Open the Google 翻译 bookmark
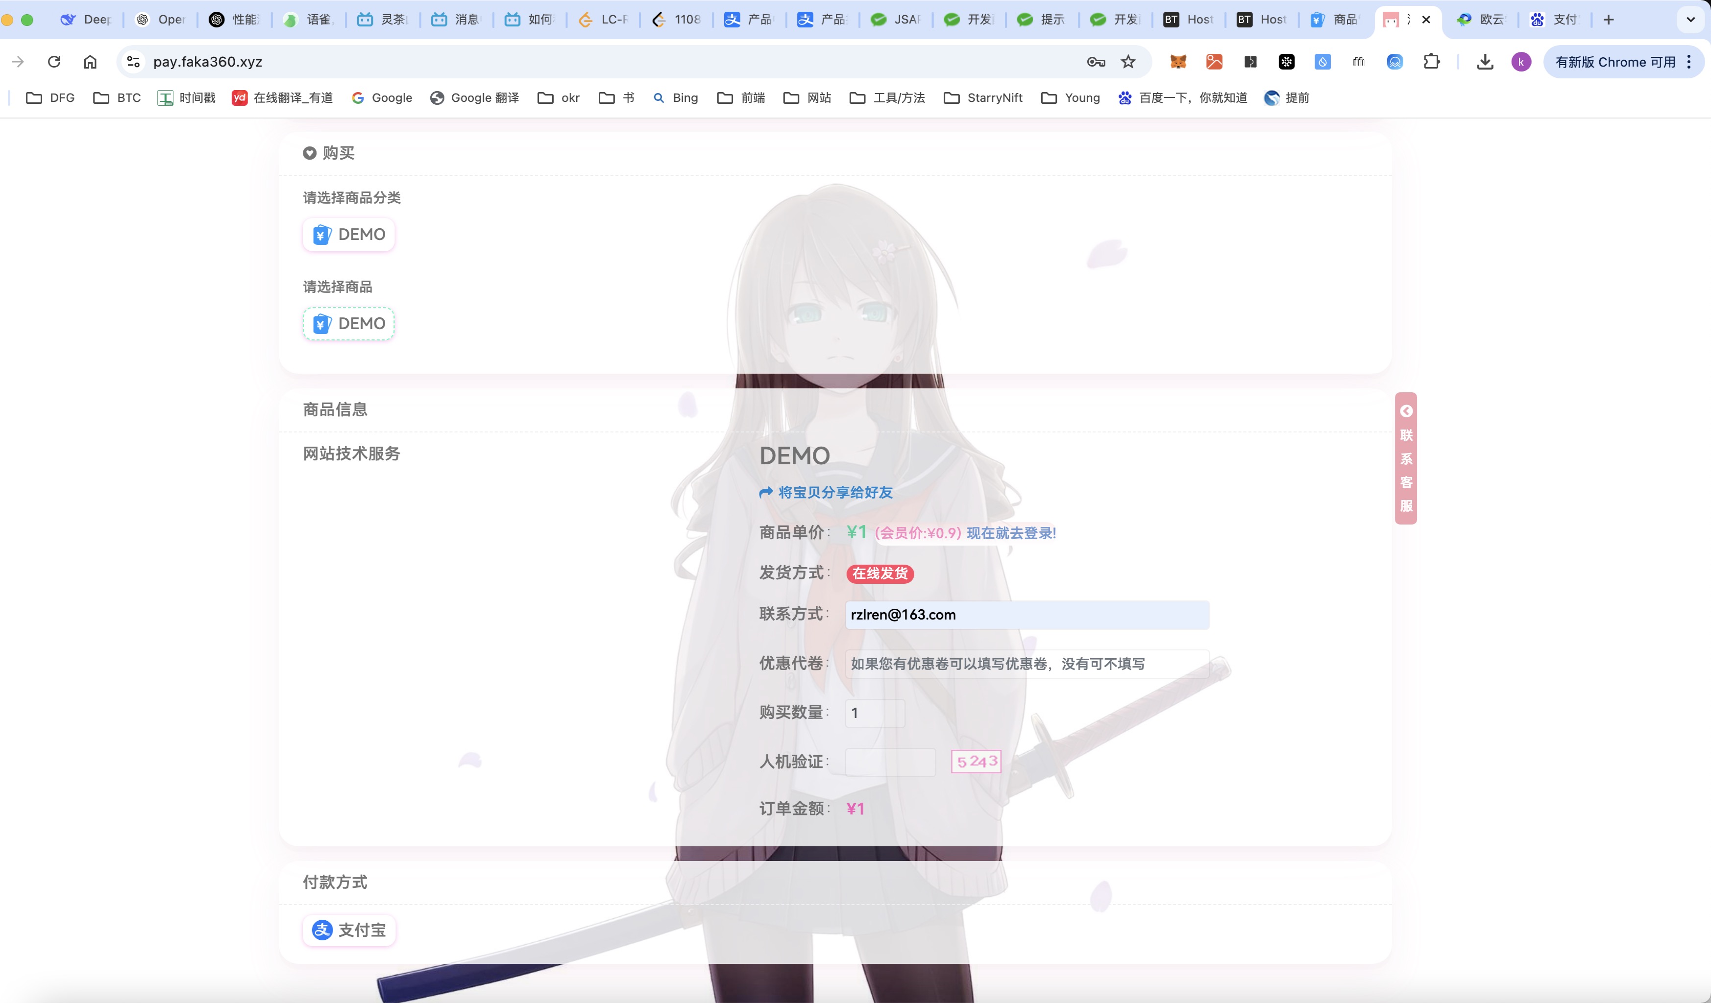Image resolution: width=1711 pixels, height=1003 pixels. [x=475, y=98]
